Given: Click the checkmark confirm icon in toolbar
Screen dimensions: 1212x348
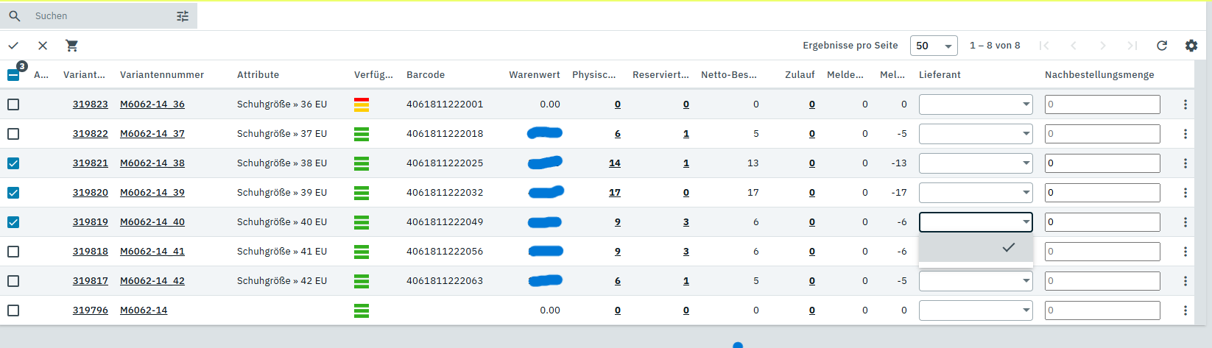Looking at the screenshot, I should click(x=13, y=46).
